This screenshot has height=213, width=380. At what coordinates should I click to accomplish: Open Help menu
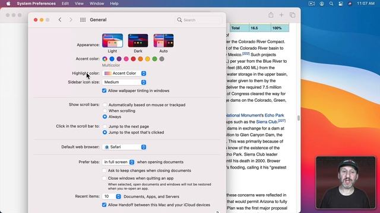pos(114,4)
